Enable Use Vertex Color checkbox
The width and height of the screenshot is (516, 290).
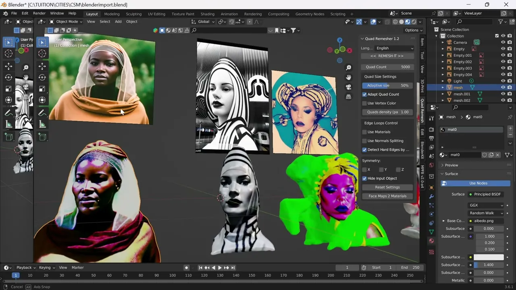pos(364,103)
